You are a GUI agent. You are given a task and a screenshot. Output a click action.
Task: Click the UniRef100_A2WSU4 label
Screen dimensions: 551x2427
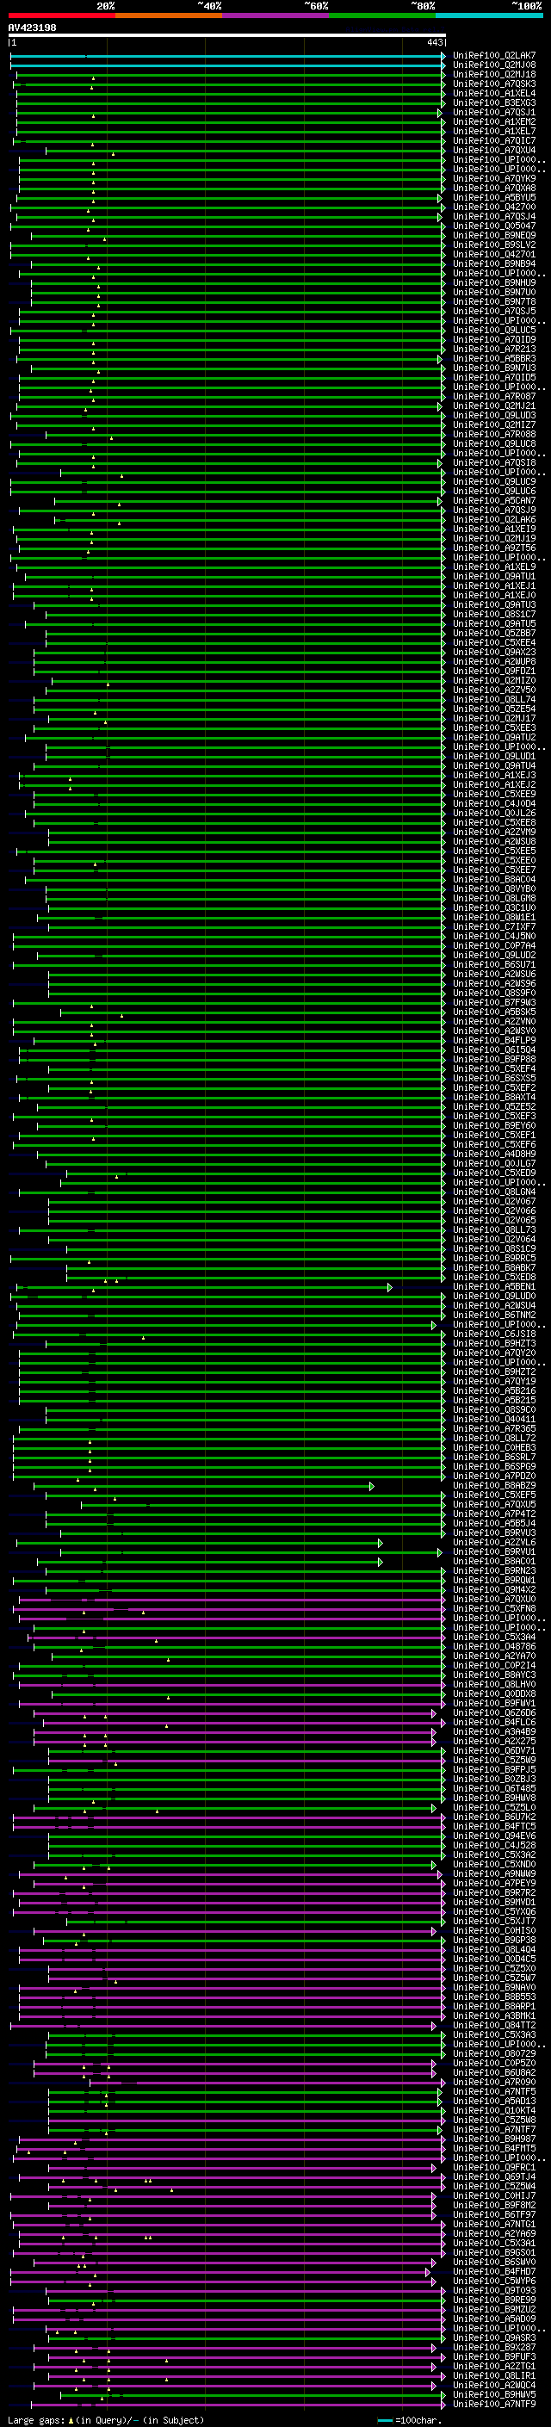pos(494,1305)
